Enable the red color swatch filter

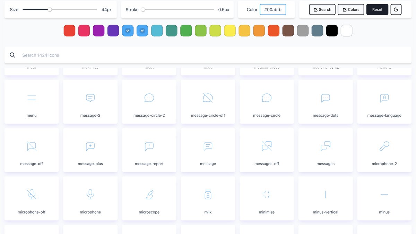coord(69,30)
